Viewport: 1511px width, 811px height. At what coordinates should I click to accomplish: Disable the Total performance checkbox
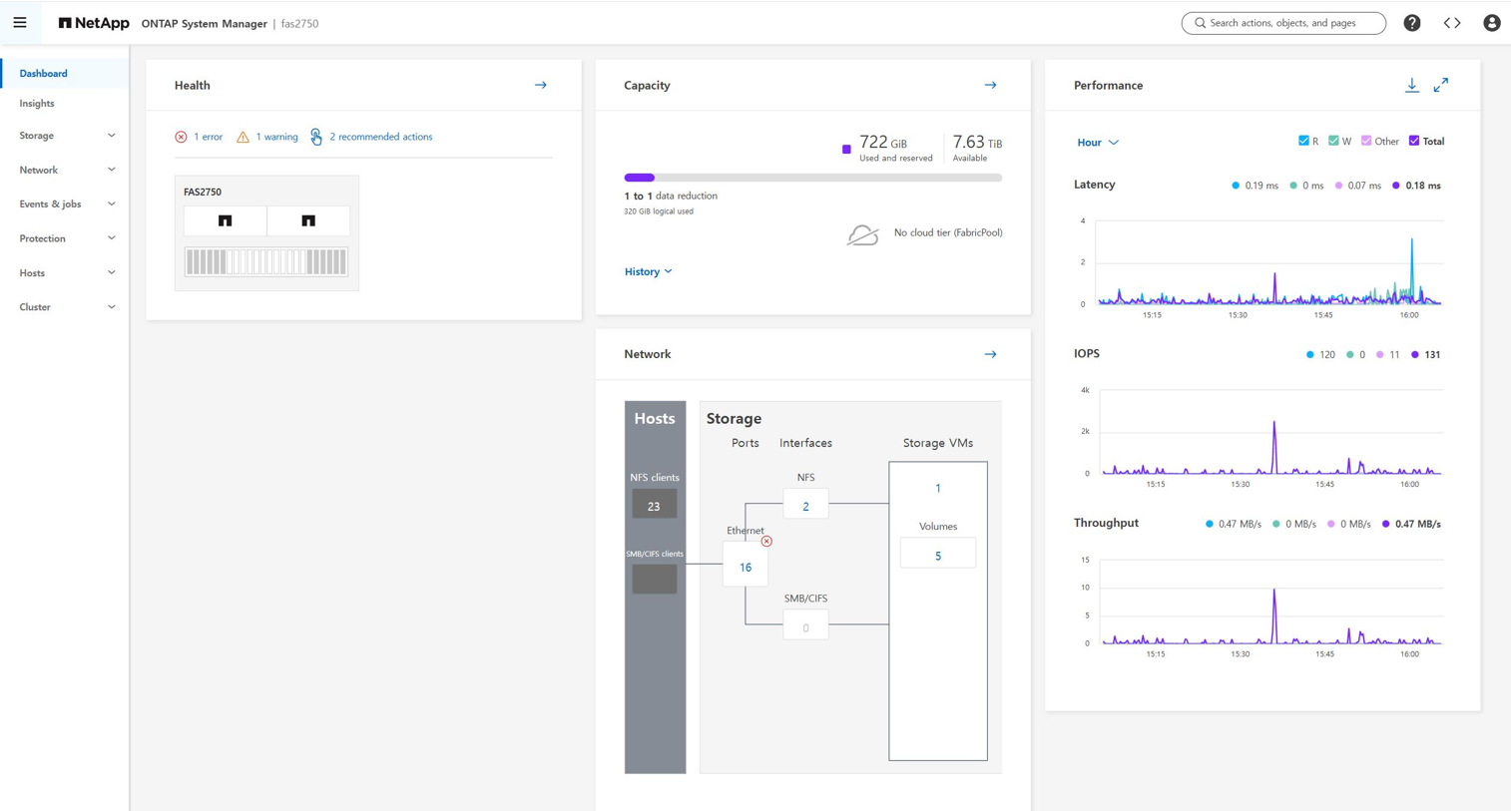pyautogui.click(x=1414, y=141)
